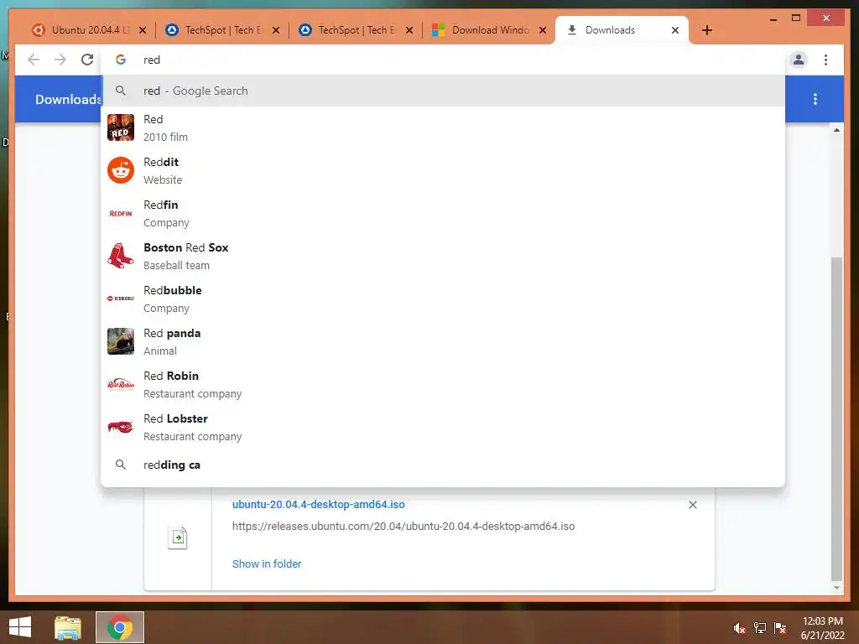The width and height of the screenshot is (859, 644).
Task: Select 'red - Google Search' suggestion
Action: click(x=443, y=91)
